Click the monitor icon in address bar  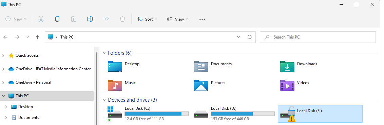51,37
